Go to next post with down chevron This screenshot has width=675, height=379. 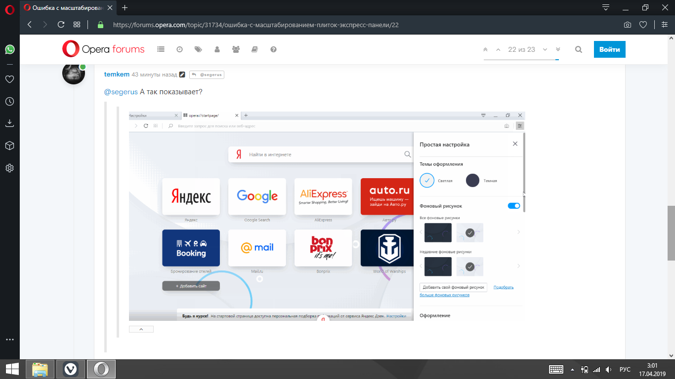click(545, 49)
